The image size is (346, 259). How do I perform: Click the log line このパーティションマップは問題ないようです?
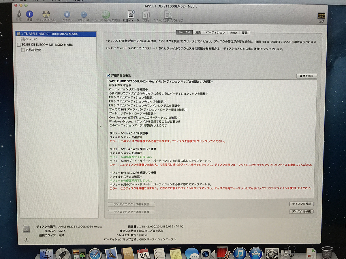pyautogui.click(x=138, y=125)
